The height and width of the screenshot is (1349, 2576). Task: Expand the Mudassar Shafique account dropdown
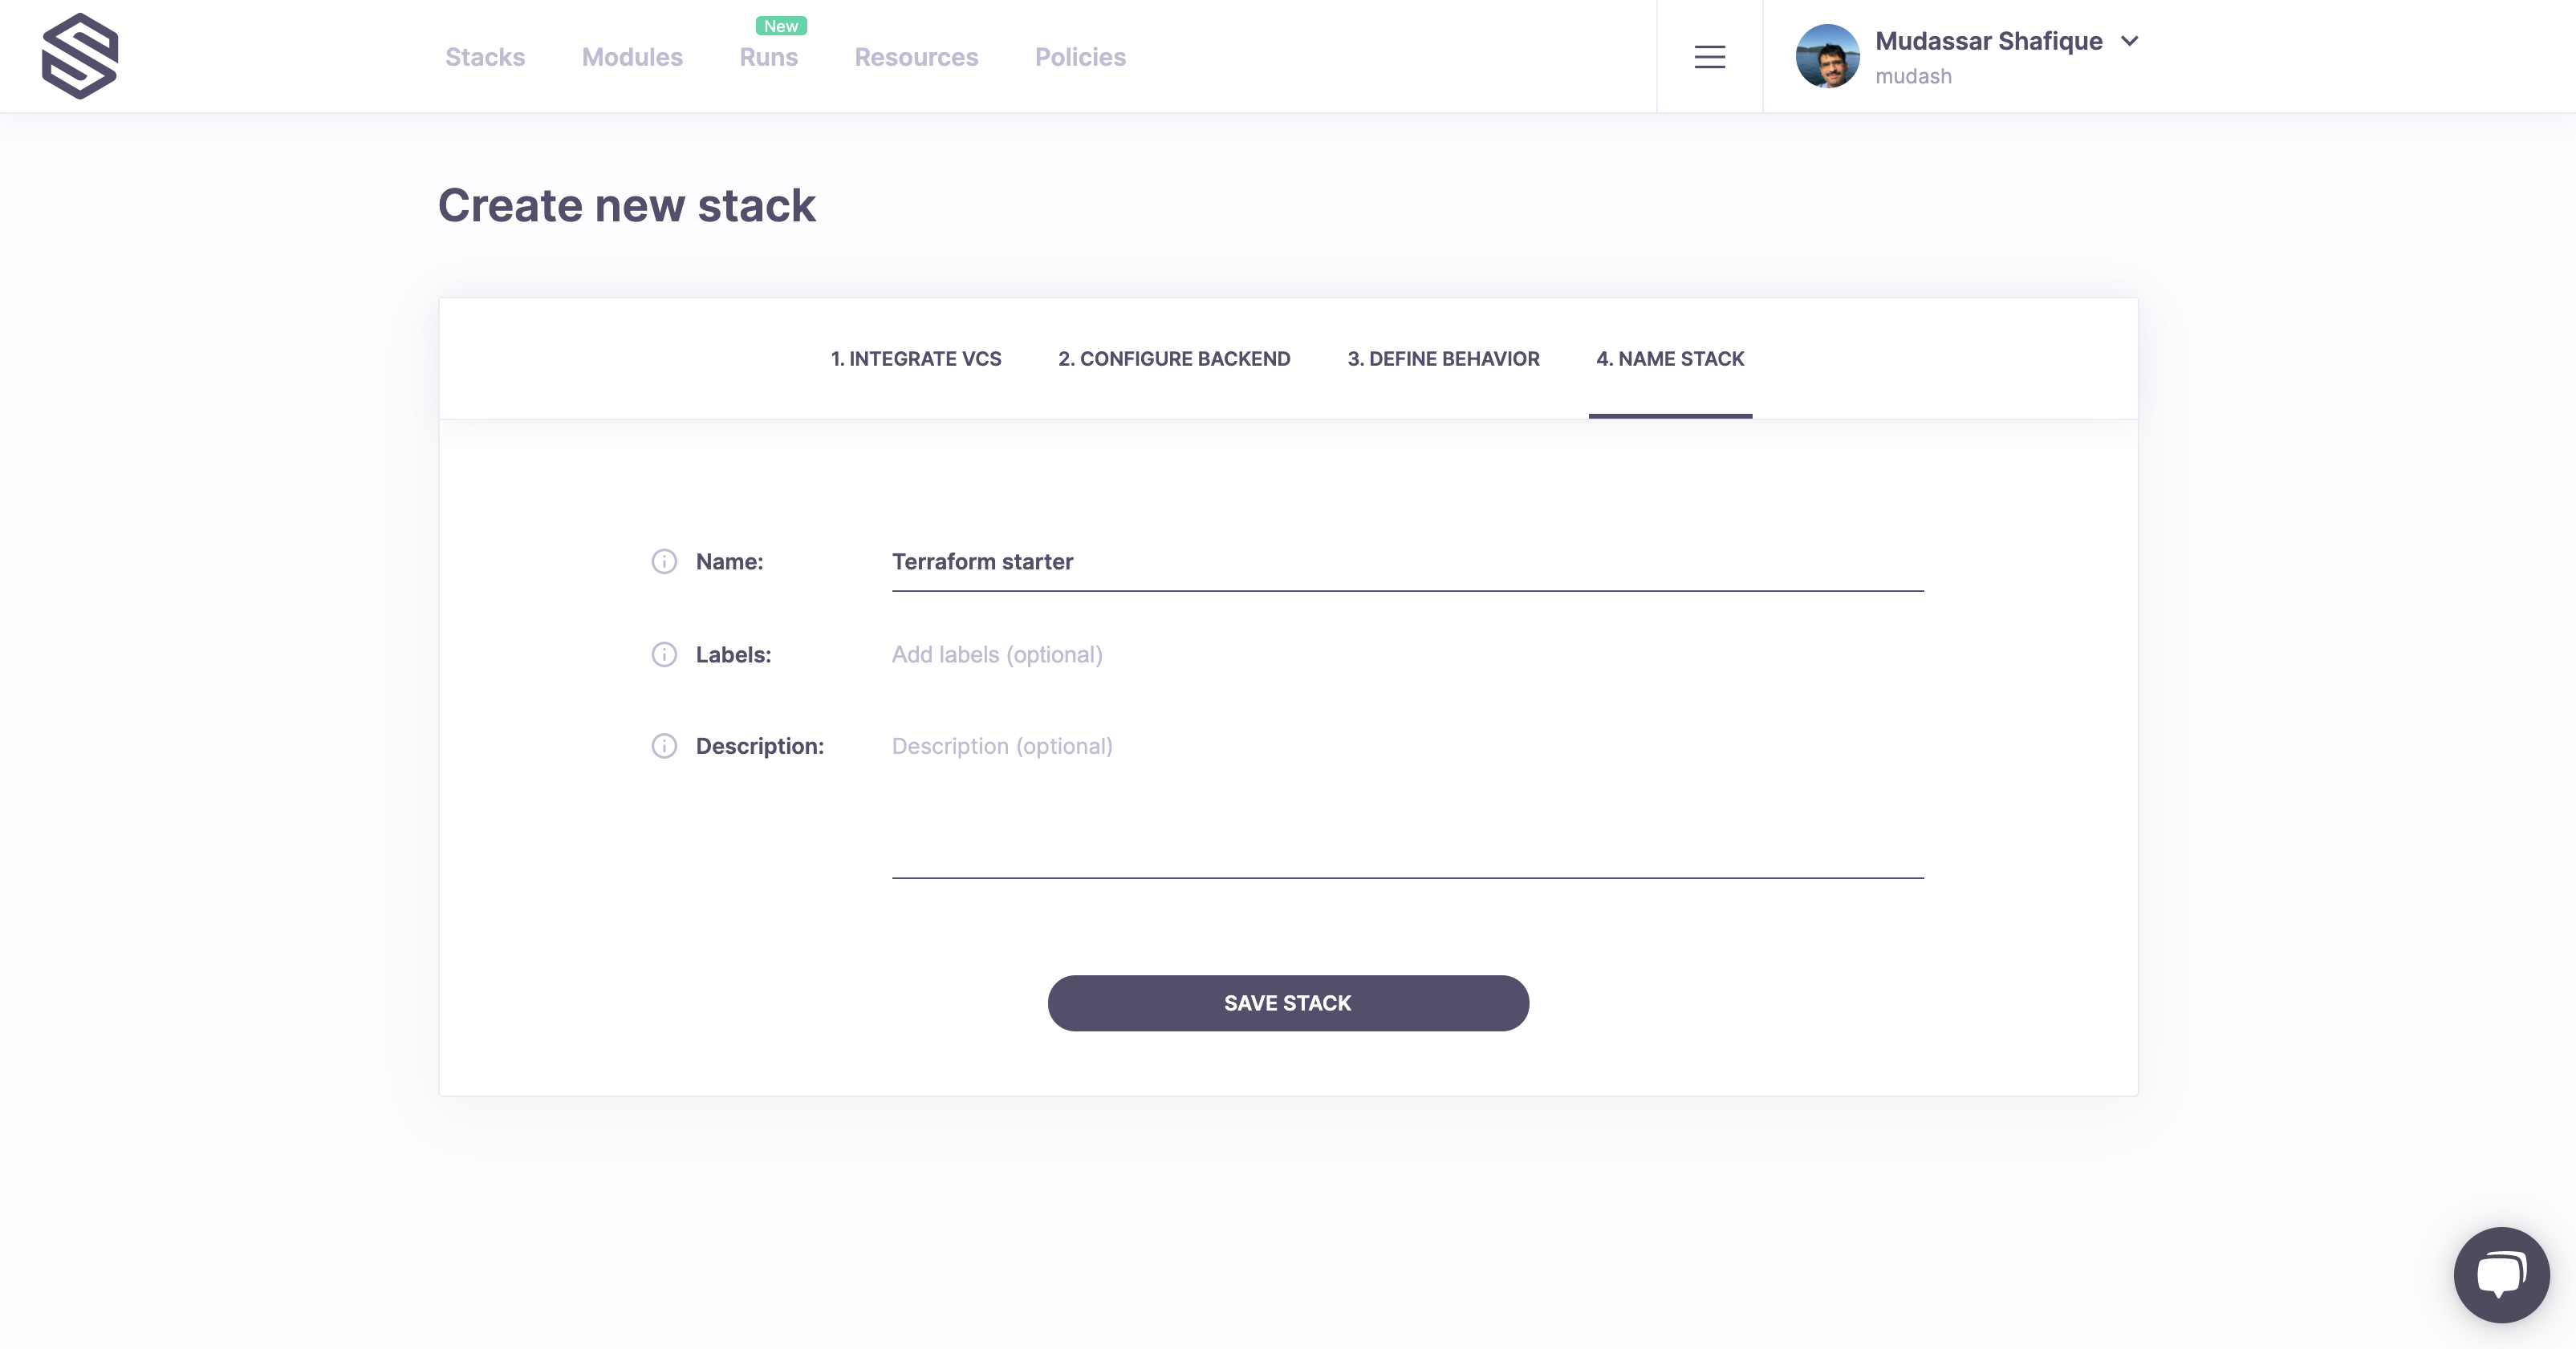2130,41
